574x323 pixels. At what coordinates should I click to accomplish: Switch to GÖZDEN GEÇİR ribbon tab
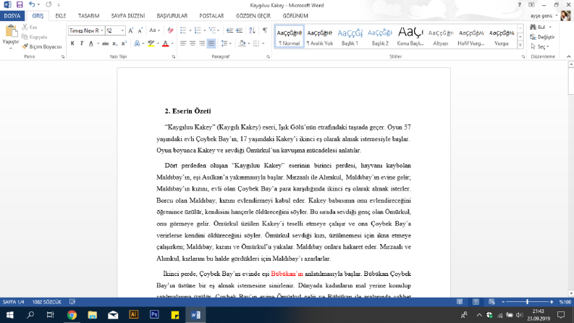click(253, 16)
